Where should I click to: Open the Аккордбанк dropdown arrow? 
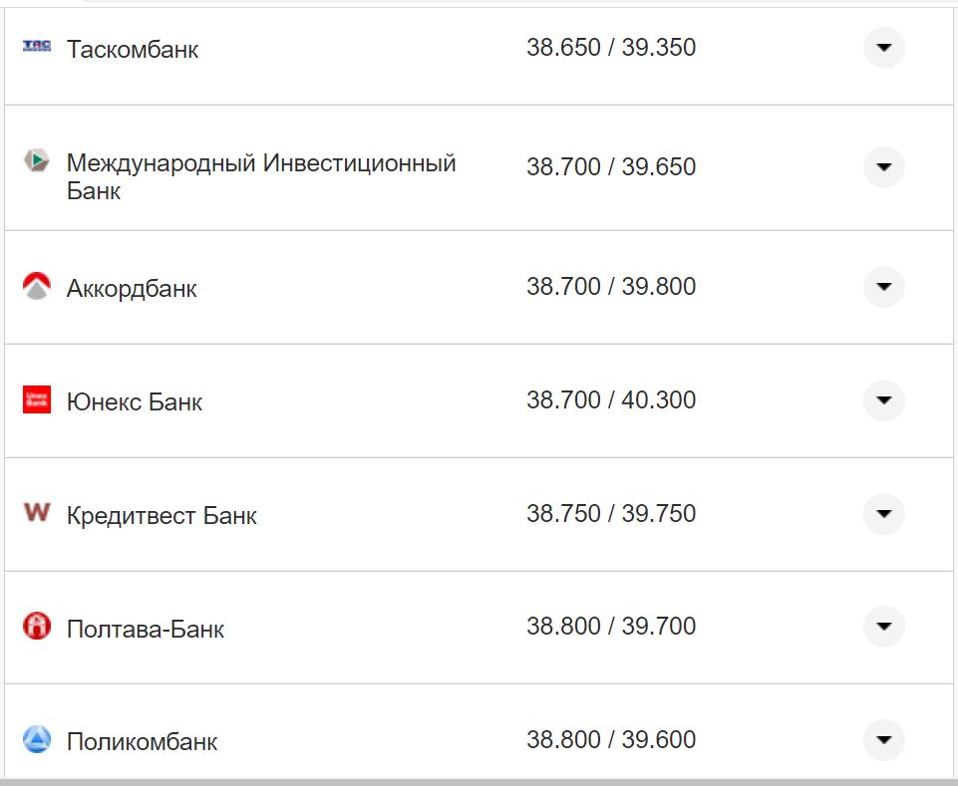[x=883, y=286]
